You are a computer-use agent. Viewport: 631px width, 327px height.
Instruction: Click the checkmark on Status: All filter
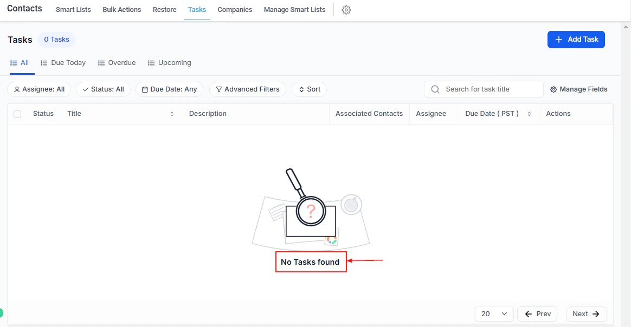(x=85, y=89)
